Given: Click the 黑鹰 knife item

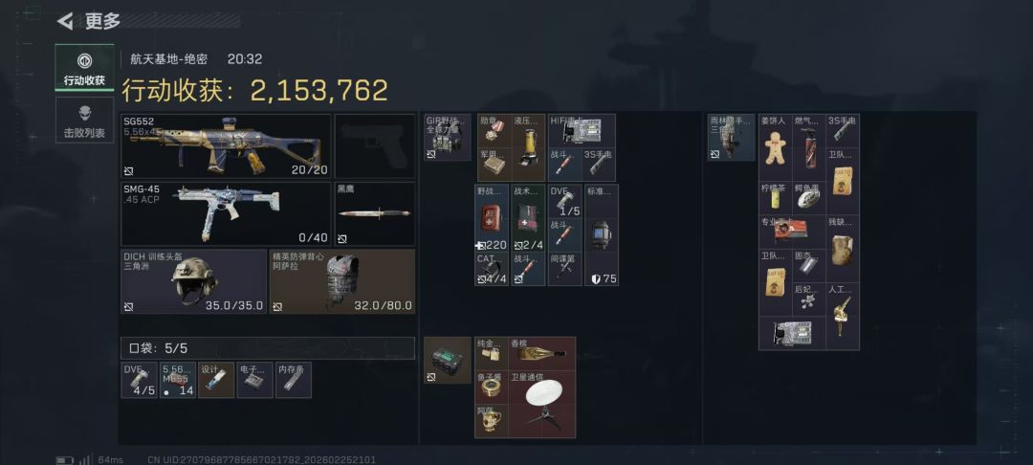Looking at the screenshot, I should (x=375, y=214).
